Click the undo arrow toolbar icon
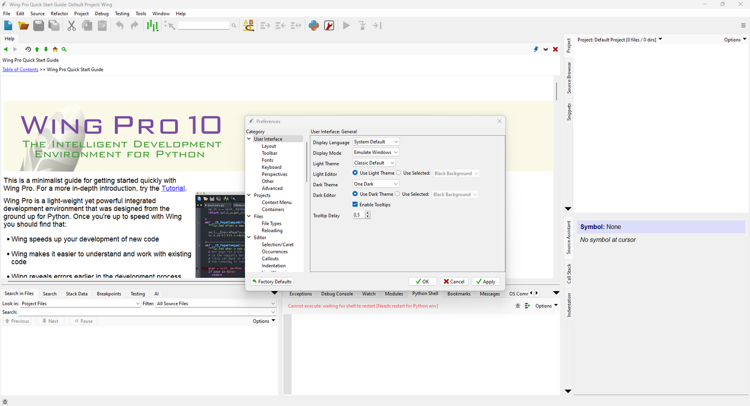 (x=120, y=25)
